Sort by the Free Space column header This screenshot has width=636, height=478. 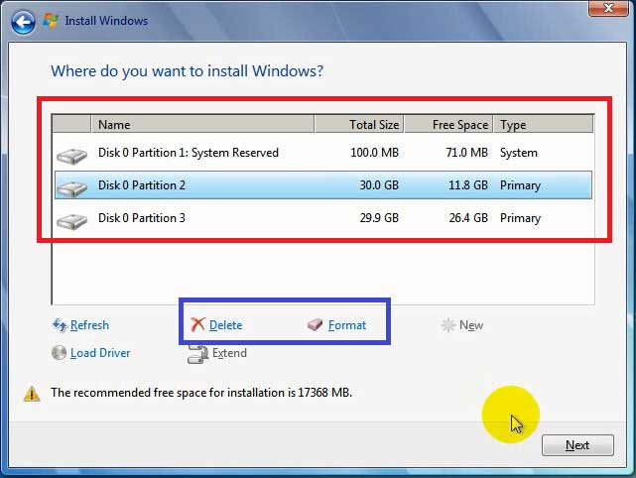pyautogui.click(x=448, y=125)
